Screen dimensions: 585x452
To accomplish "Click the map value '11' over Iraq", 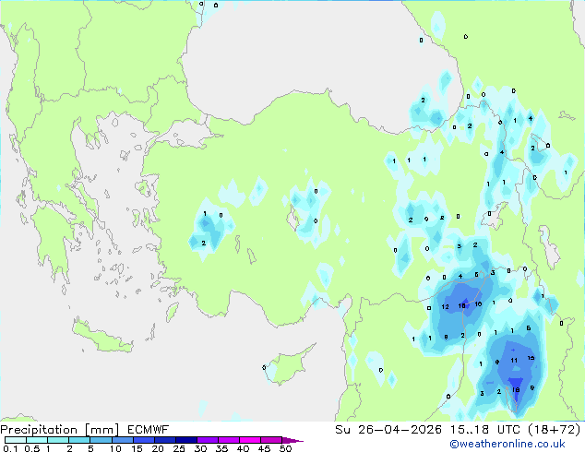I will (x=514, y=361).
